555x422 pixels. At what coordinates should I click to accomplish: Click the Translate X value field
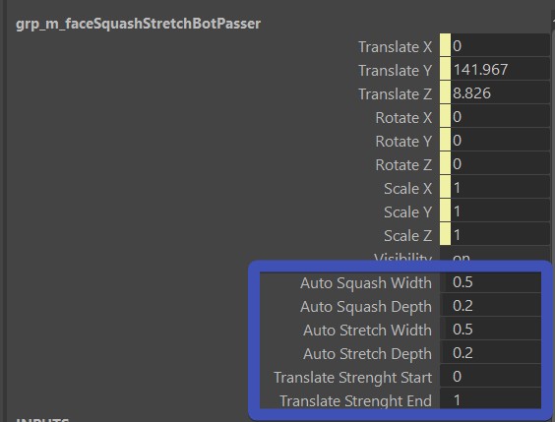(x=500, y=46)
